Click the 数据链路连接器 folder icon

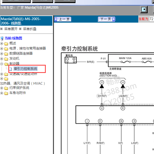6,54
